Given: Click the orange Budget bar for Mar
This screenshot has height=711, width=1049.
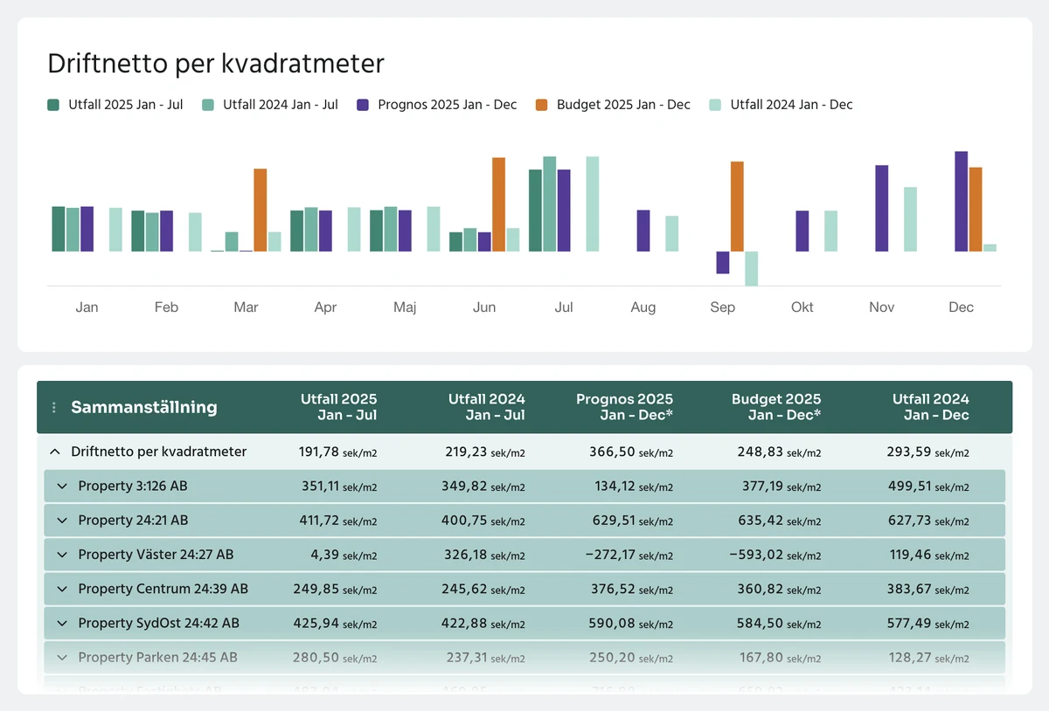Looking at the screenshot, I should click(x=261, y=210).
